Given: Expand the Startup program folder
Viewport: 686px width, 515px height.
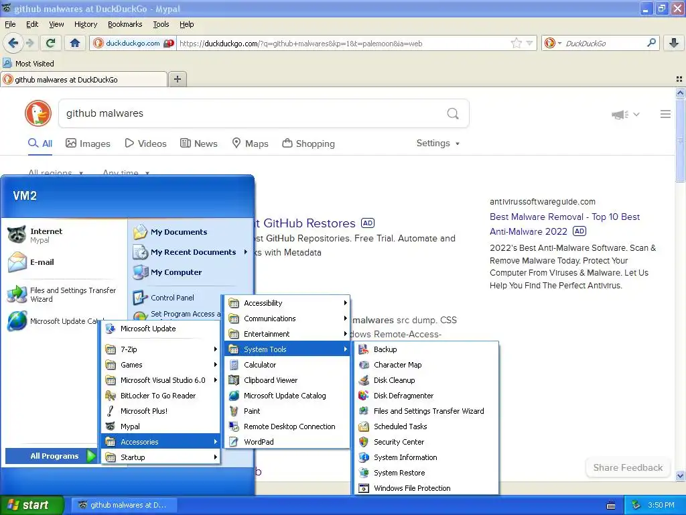Looking at the screenshot, I should pos(161,457).
